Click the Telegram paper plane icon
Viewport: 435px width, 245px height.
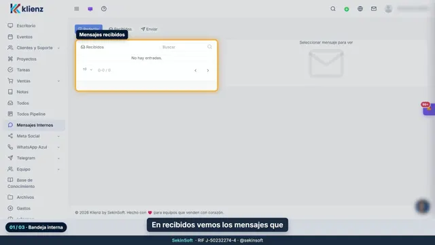click(10, 158)
